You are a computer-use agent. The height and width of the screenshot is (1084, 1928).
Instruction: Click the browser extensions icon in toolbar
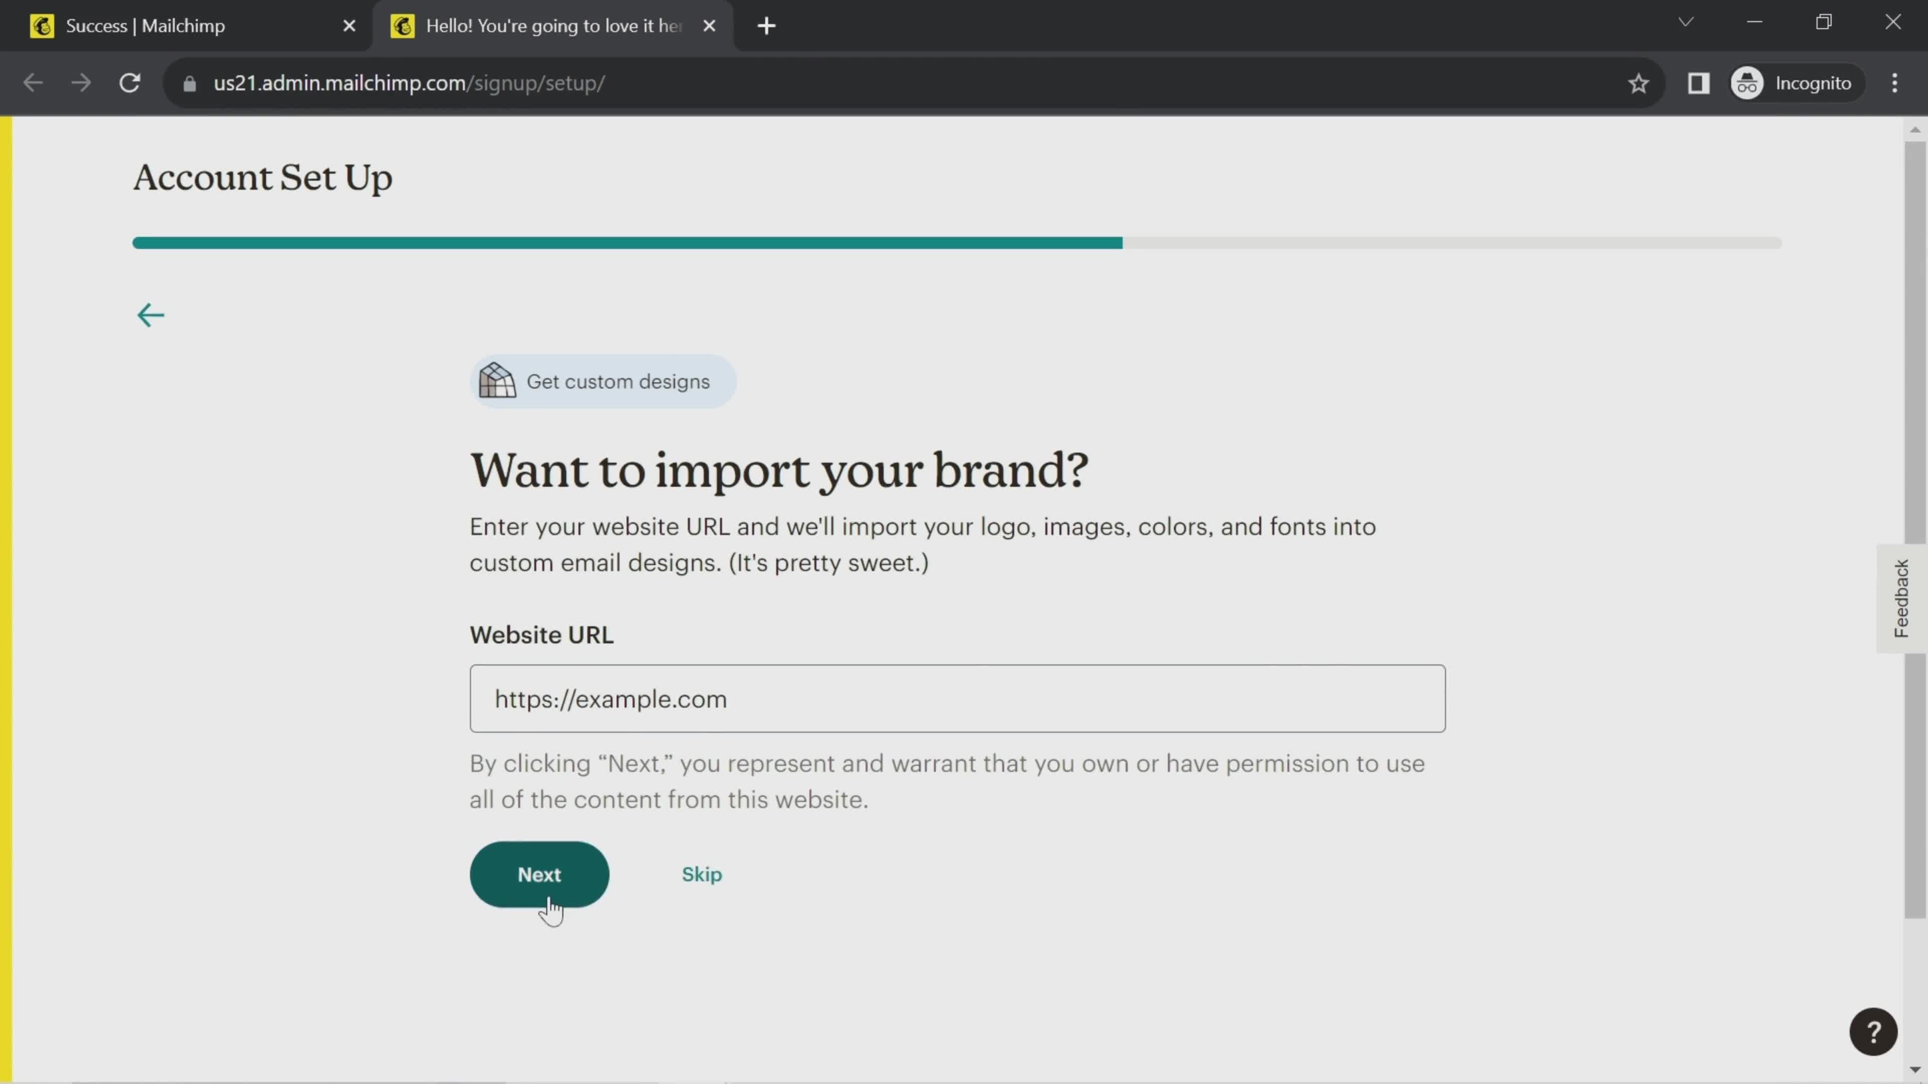point(1699,82)
